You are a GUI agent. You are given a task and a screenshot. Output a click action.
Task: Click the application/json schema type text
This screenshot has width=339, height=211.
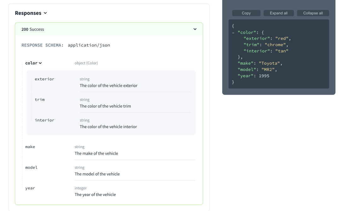tap(89, 45)
